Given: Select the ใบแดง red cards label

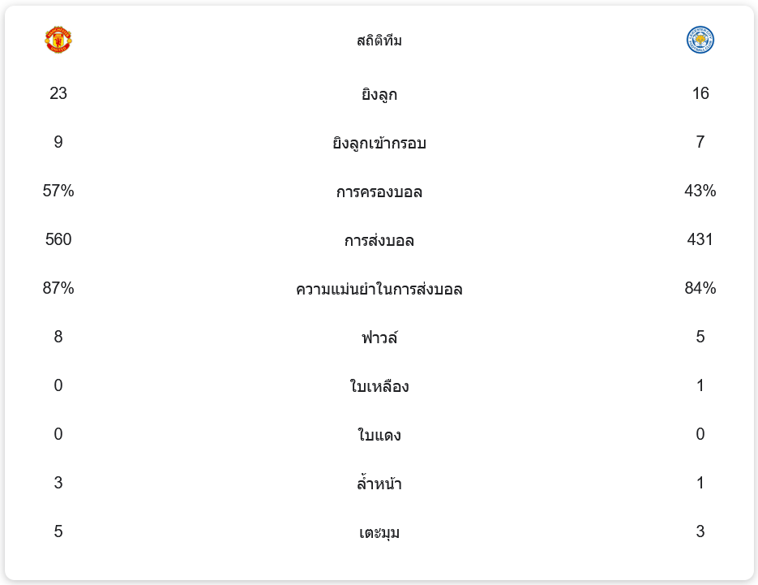Looking at the screenshot, I should pos(379,435).
